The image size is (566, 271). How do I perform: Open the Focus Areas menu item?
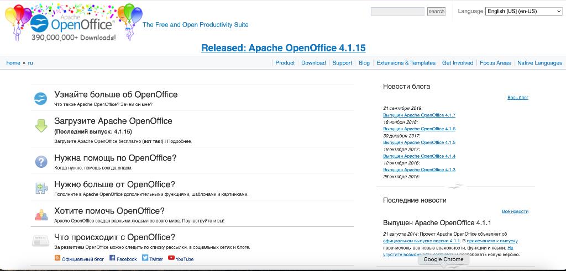coord(495,63)
